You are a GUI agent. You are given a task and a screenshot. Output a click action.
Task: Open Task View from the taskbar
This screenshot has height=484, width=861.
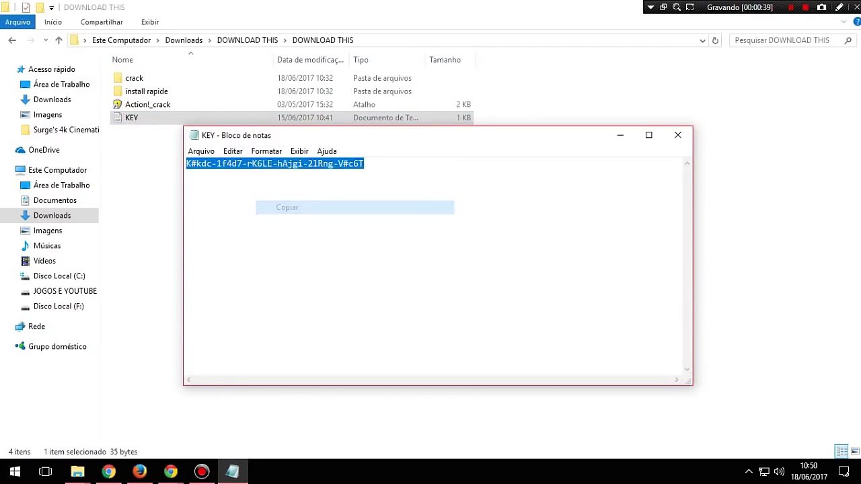tap(46, 471)
